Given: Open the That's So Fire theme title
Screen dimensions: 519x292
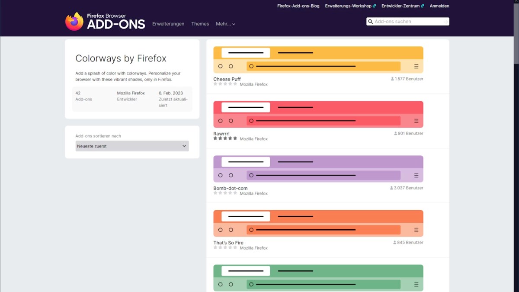Looking at the screenshot, I should pos(228,243).
